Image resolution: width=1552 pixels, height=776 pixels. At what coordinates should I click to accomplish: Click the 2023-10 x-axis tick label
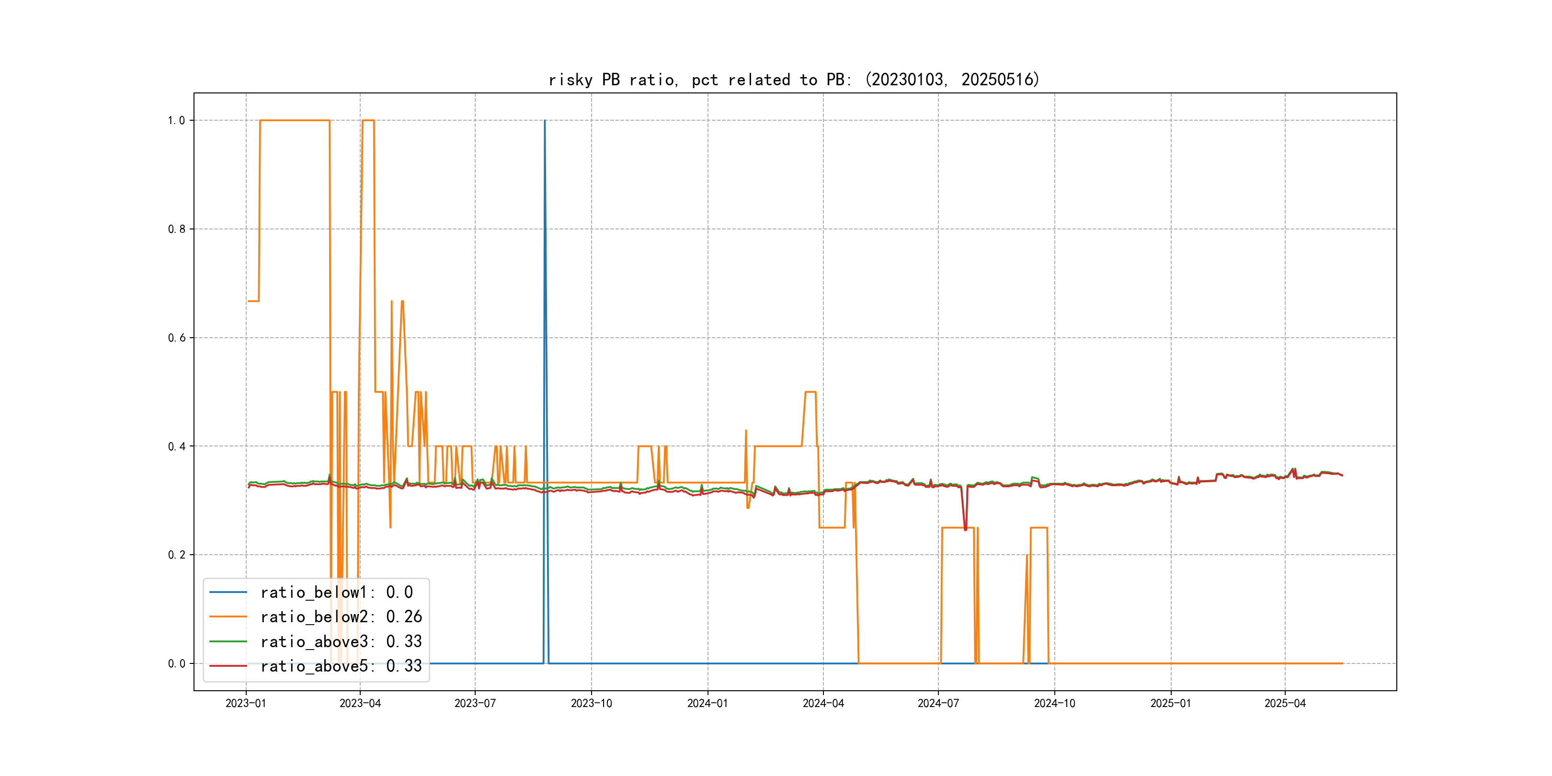591,703
